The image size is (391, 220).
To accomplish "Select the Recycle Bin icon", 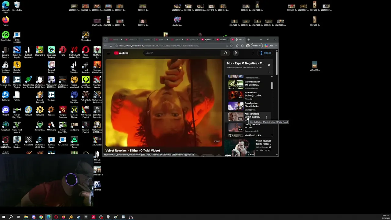I will click(17, 6).
